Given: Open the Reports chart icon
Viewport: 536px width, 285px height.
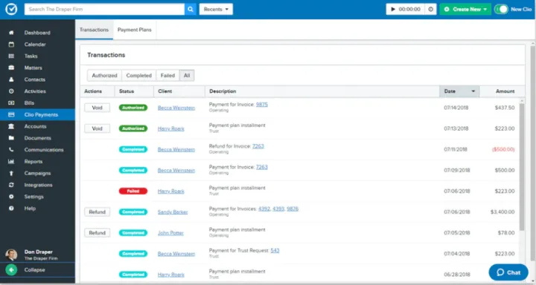Looking at the screenshot, I should tap(11, 161).
